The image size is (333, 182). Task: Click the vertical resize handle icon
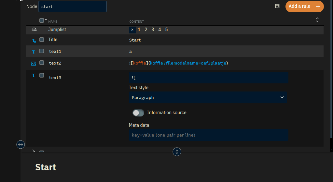[x=177, y=152]
